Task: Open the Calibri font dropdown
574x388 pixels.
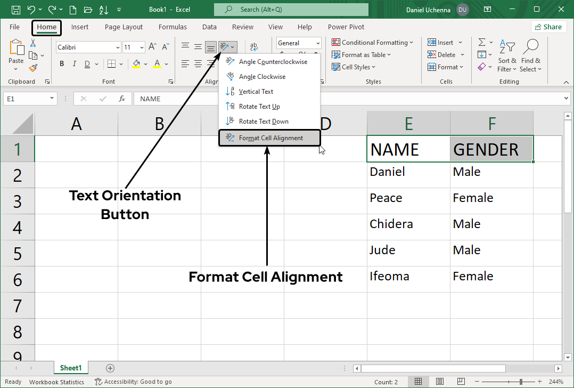Action: 118,47
